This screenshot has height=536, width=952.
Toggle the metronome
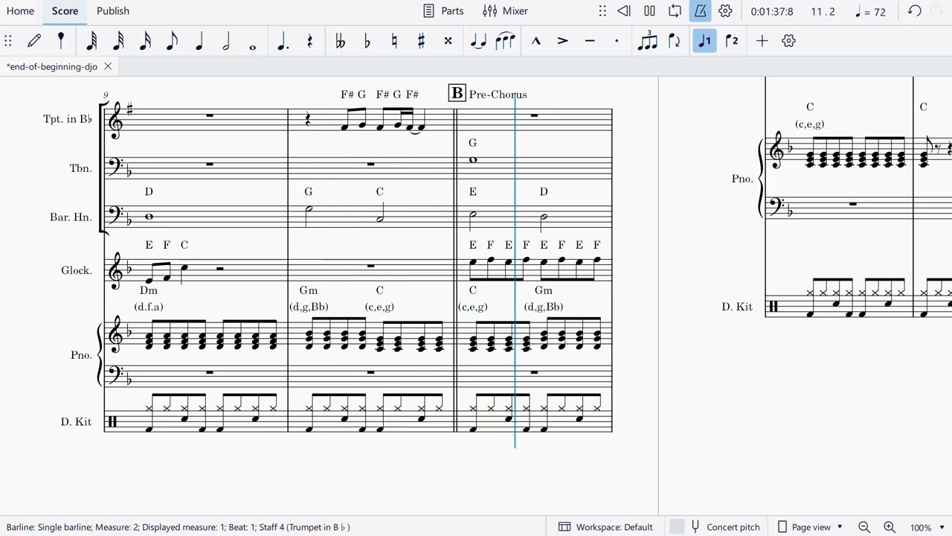(700, 11)
